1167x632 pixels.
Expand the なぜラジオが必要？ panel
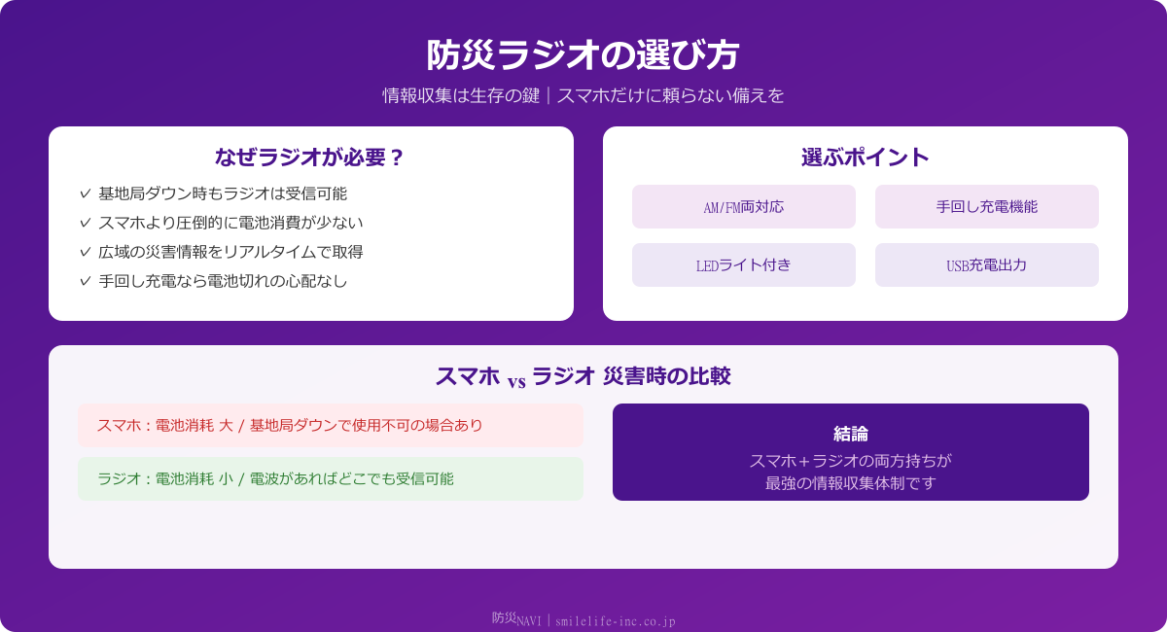point(310,155)
